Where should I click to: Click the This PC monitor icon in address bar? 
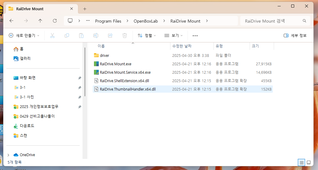tap(70, 21)
